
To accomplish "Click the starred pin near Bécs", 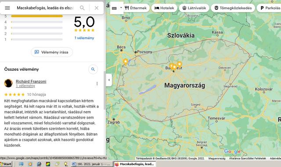I will pos(126,62).
